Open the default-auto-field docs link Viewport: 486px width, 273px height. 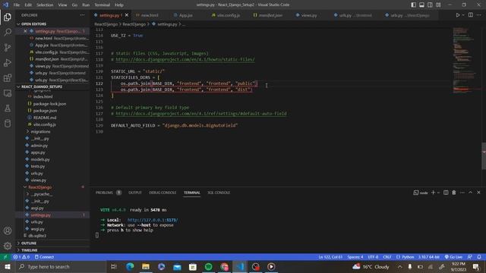[201, 114]
